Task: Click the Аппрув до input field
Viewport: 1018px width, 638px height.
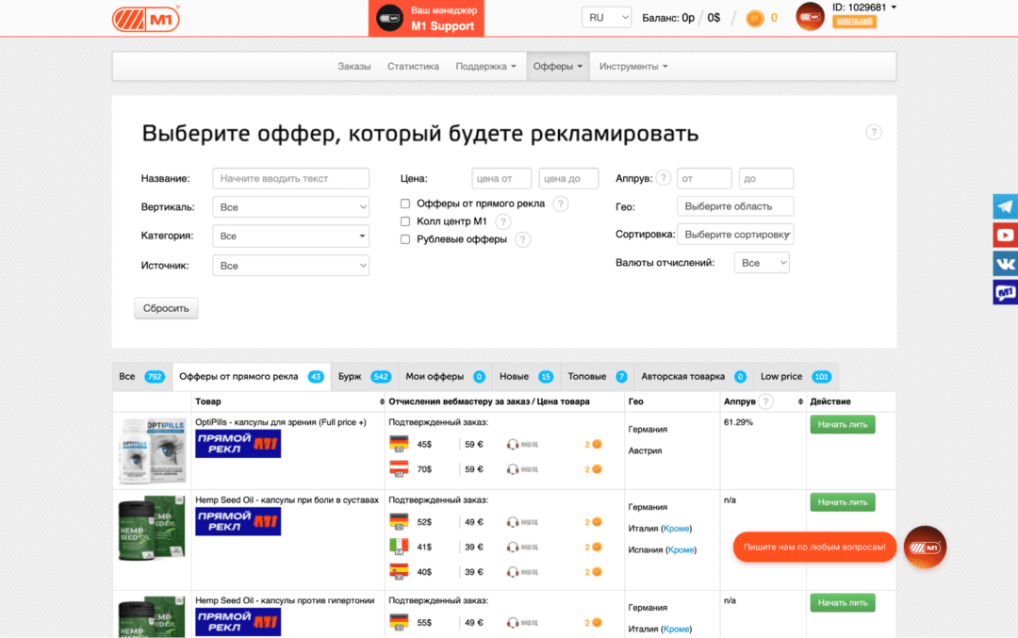Action: (766, 178)
